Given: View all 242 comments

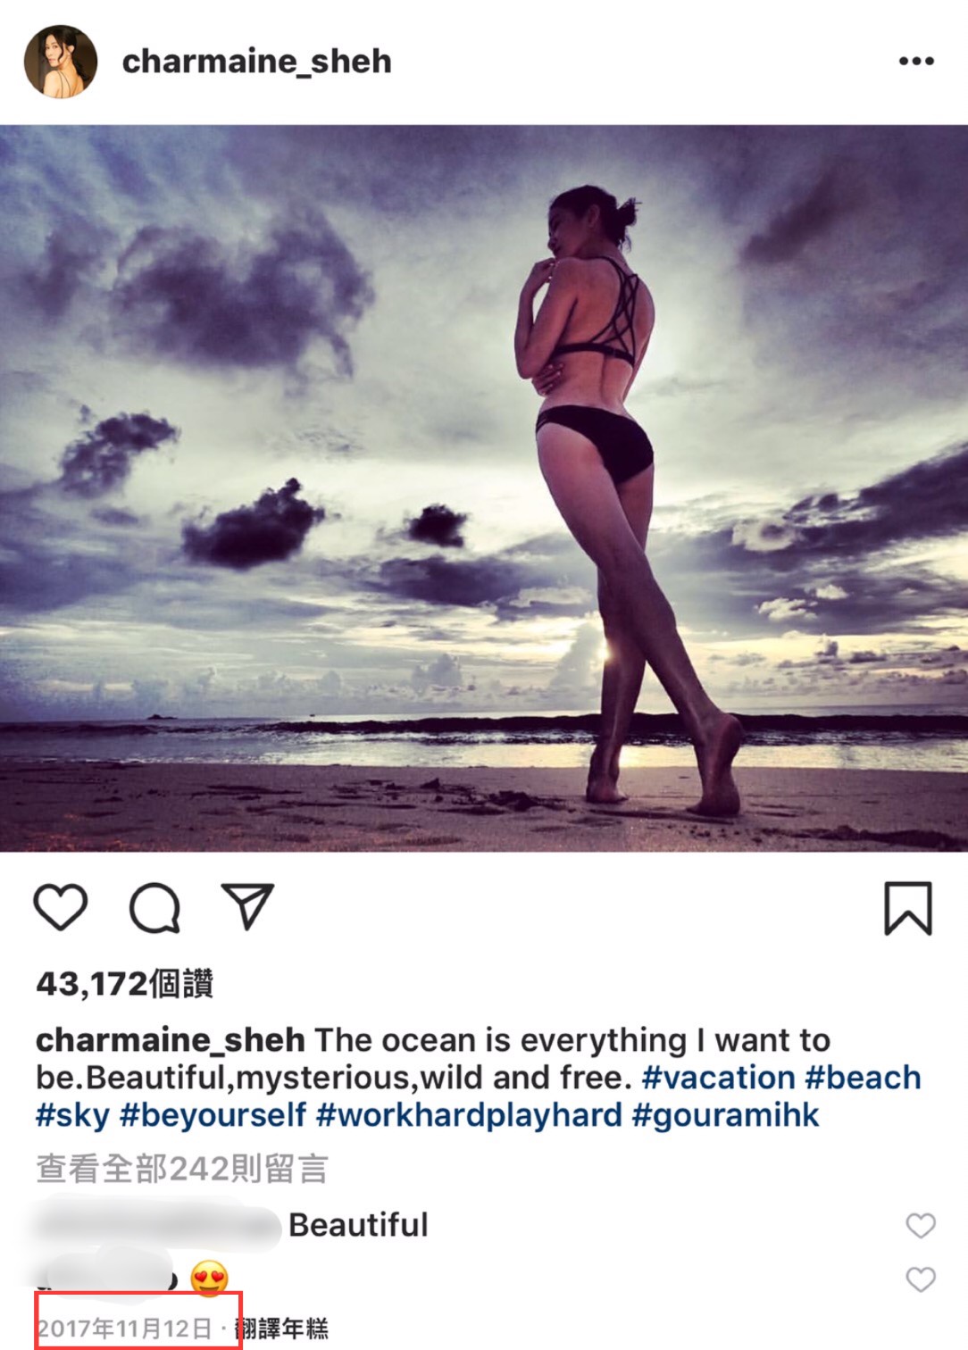Looking at the screenshot, I should 182,1169.
